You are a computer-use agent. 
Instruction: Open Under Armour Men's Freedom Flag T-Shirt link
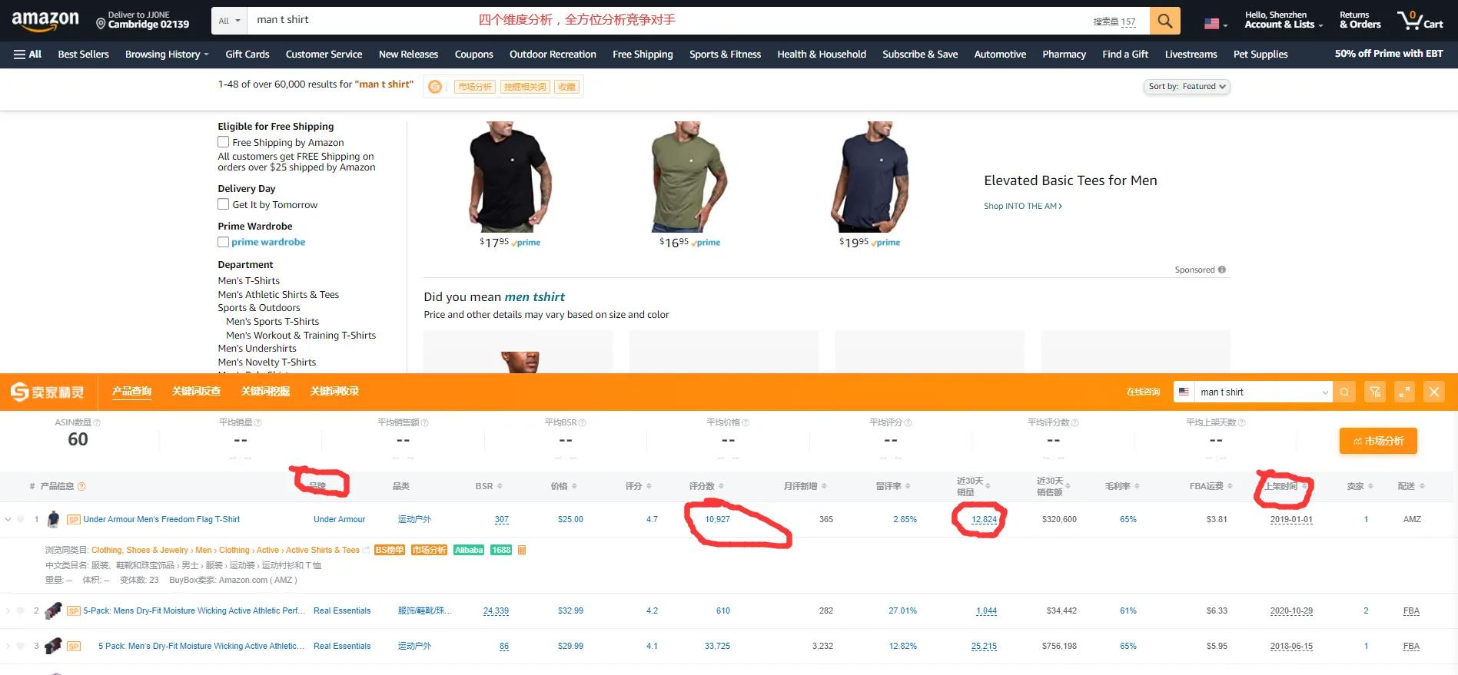click(x=161, y=519)
